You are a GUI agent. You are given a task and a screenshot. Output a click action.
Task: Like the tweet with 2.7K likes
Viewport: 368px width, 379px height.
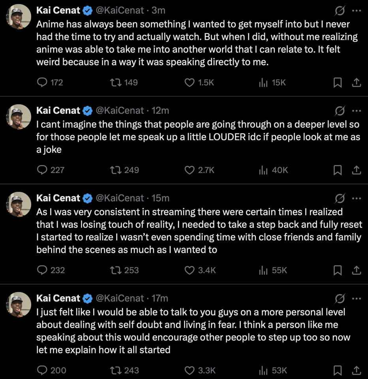[190, 170]
